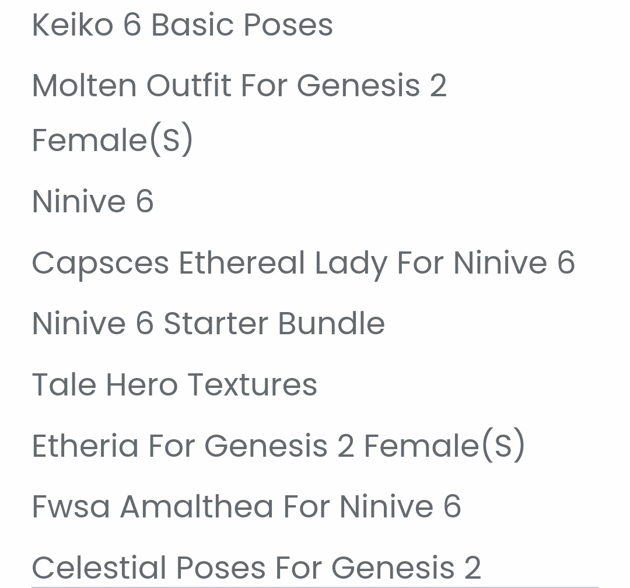
Task: Click "Capsces" in the Ethereal Lady entry
Action: pyautogui.click(x=100, y=263)
